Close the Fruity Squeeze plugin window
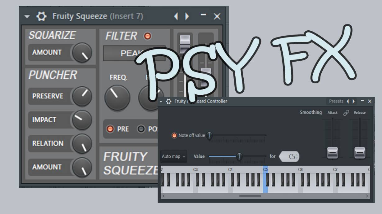The height and width of the screenshot is (214, 382). pyautogui.click(x=217, y=17)
